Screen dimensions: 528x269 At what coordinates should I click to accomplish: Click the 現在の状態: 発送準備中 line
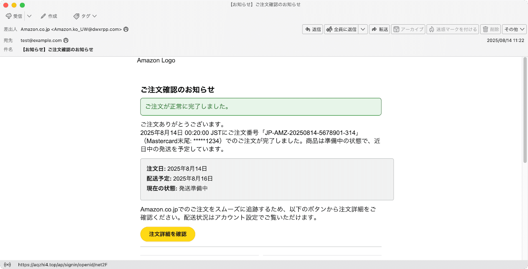coord(177,188)
